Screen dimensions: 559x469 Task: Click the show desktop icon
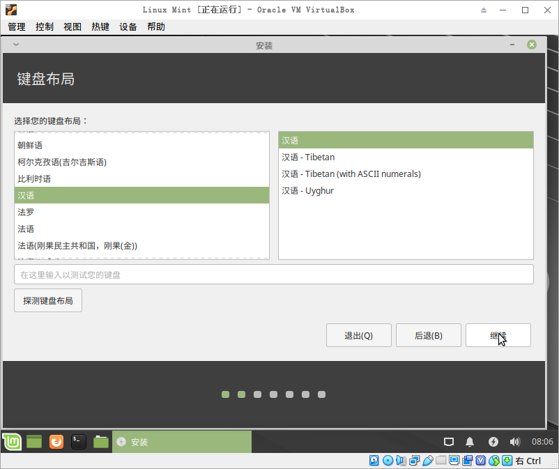(449, 441)
